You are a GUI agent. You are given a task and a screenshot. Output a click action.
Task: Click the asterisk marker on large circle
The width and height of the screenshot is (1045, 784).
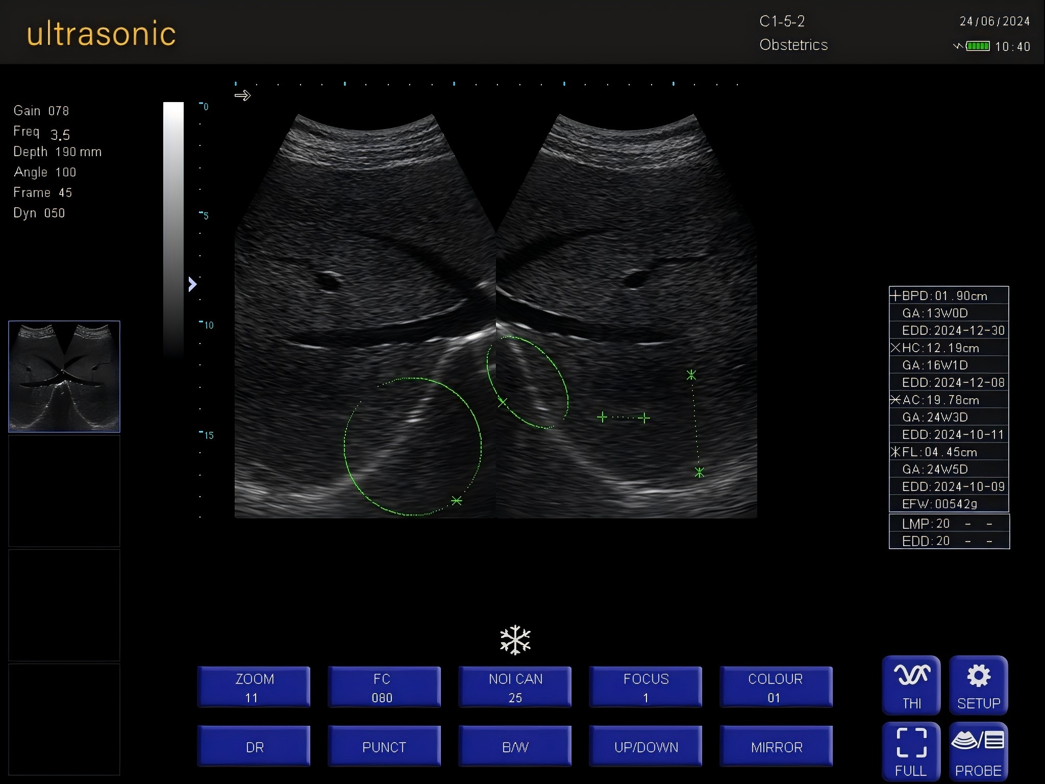(x=457, y=501)
